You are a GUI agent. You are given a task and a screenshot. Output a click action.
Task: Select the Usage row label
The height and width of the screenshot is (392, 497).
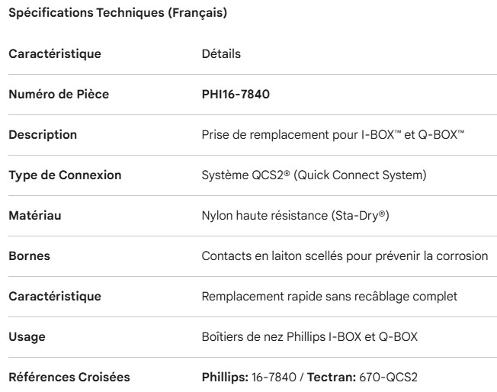(x=26, y=336)
